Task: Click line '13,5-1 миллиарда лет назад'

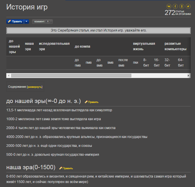Action: pos(59,110)
